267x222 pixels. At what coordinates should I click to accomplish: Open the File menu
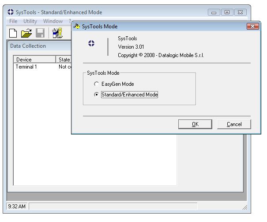pyautogui.click(x=13, y=21)
